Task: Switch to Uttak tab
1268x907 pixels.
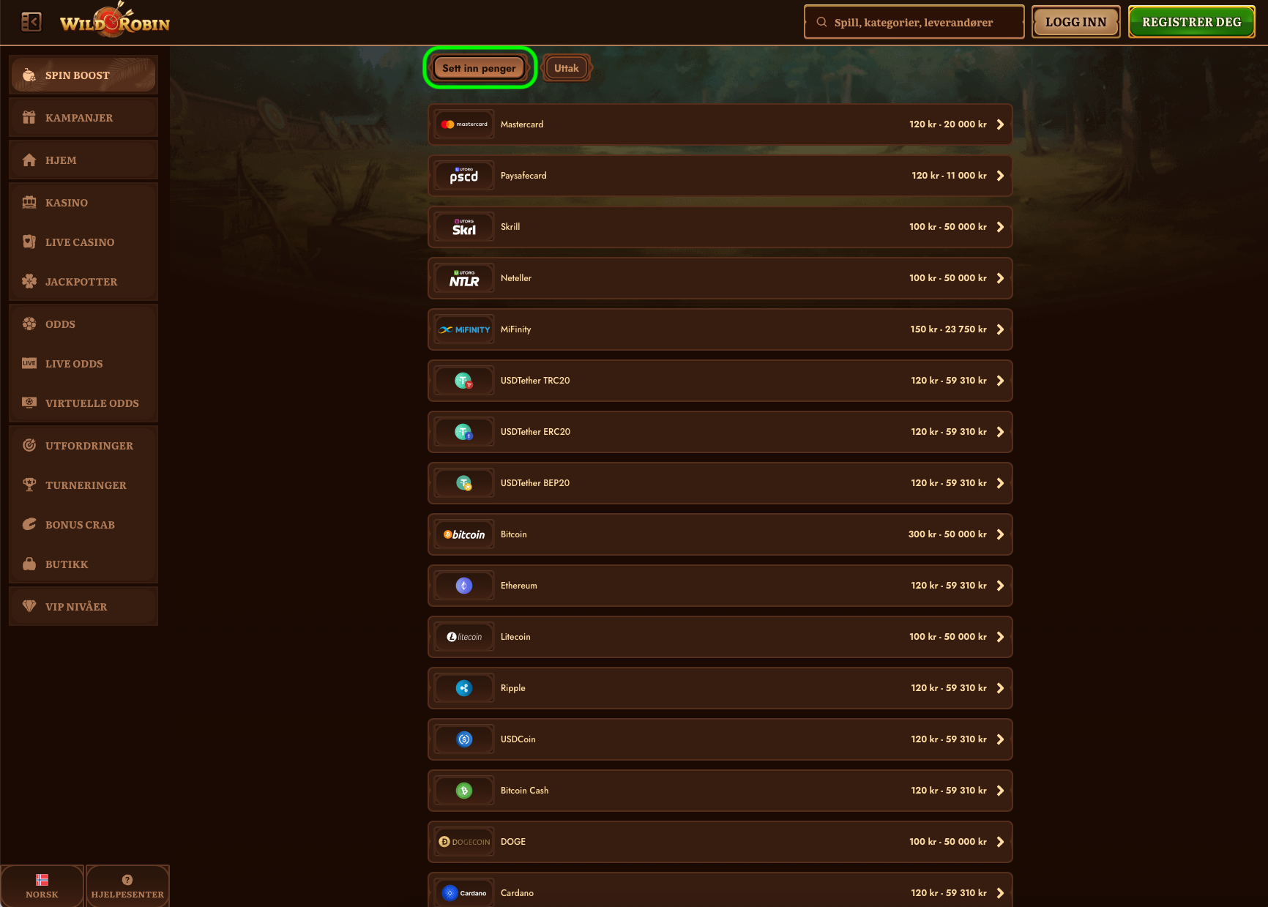Action: [567, 68]
